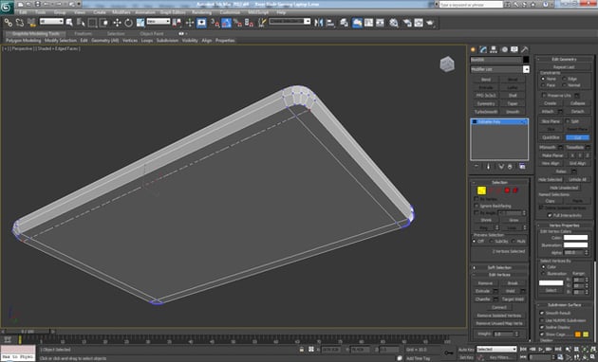Click the Select by Name tool
598x362 pixels.
pos(81,23)
